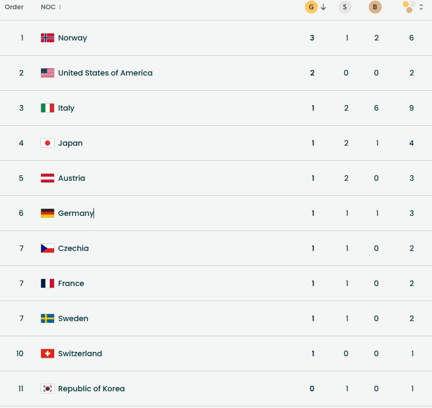Open the NOC column options menu
This screenshot has width=432, height=408.
tap(60, 7)
